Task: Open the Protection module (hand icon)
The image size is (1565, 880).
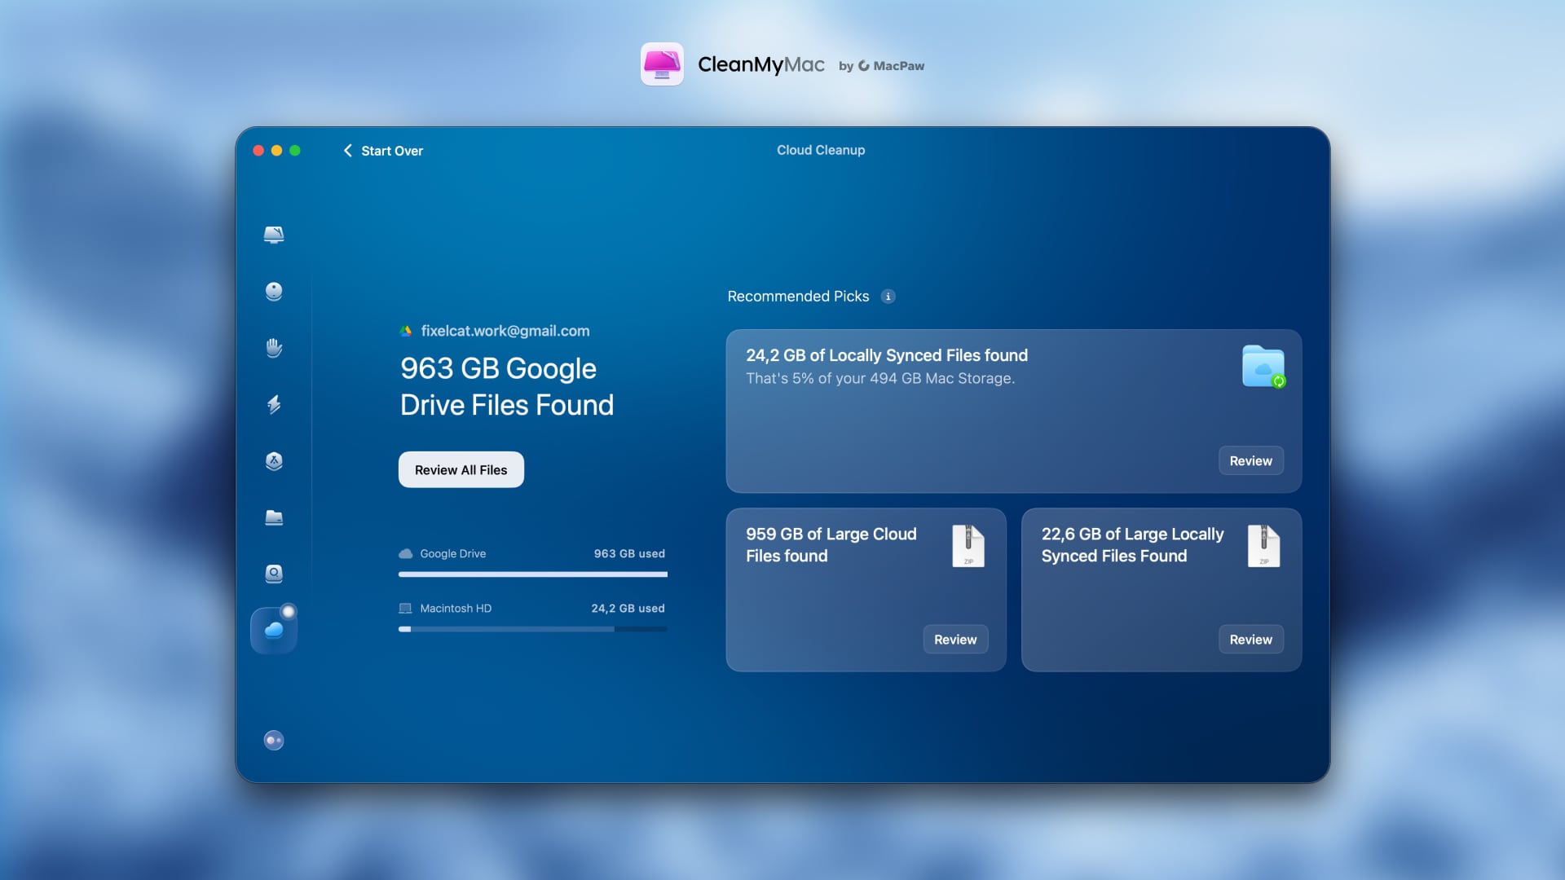Action: pyautogui.click(x=274, y=348)
